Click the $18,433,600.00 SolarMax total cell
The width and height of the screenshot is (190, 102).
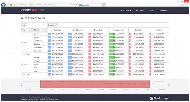139,74
